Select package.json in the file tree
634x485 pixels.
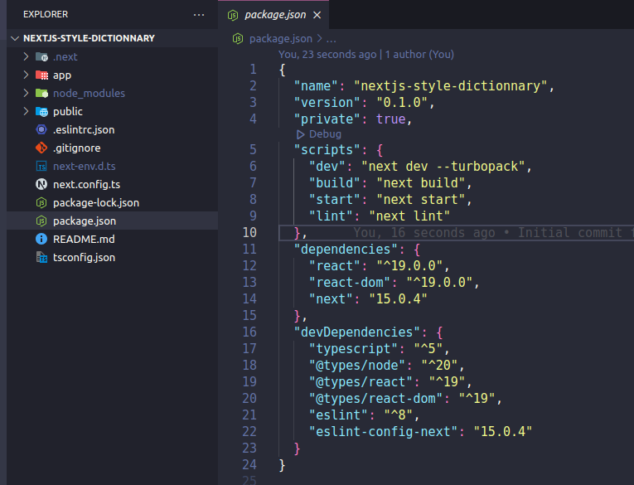click(x=113, y=221)
